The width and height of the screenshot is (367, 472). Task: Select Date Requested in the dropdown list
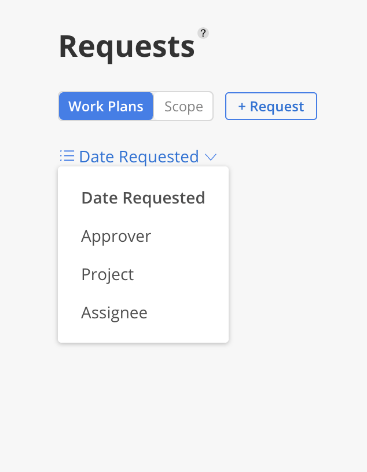[x=143, y=198]
